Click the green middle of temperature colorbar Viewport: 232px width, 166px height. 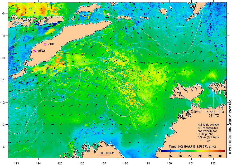[x=193, y=151]
